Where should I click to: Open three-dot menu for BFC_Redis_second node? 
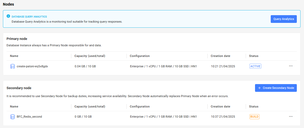(x=291, y=116)
